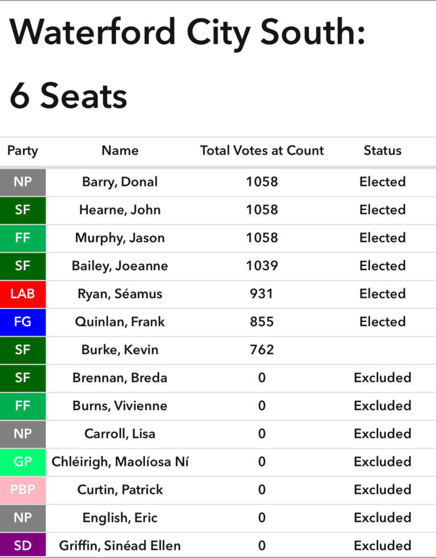The height and width of the screenshot is (558, 436).
Task: Select the purple SD party badge
Action: pos(23,545)
